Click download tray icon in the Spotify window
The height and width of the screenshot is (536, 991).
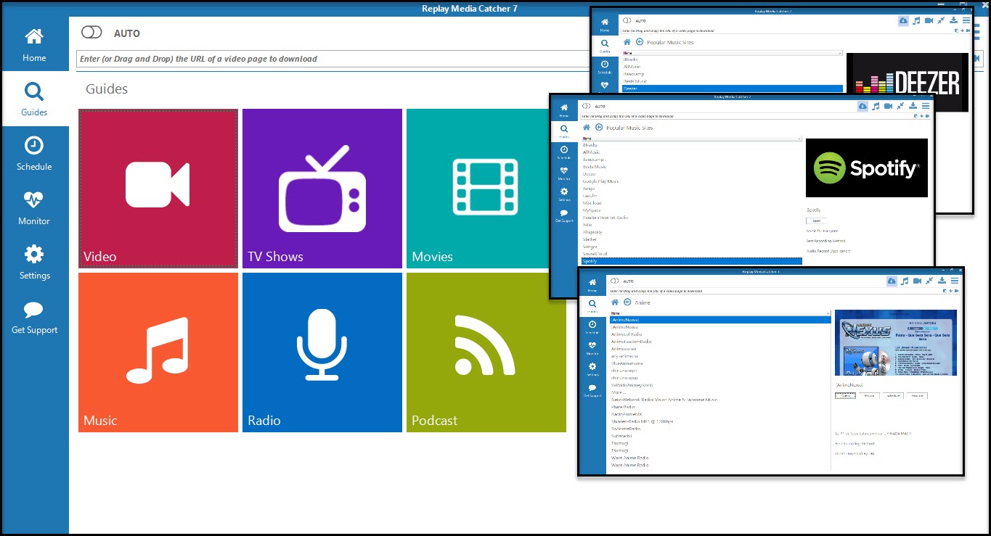pos(913,106)
